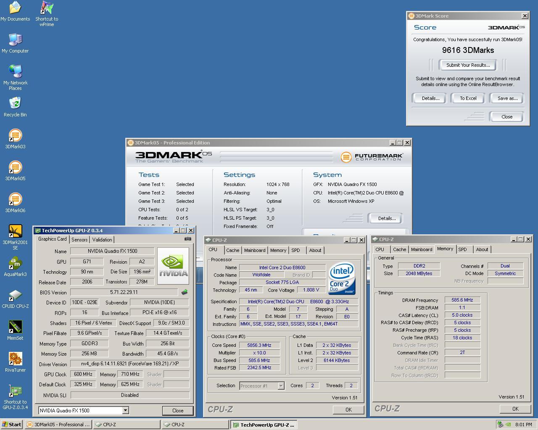
Task: Click GPU Clock 600 MHz field
Action: (x=83, y=374)
